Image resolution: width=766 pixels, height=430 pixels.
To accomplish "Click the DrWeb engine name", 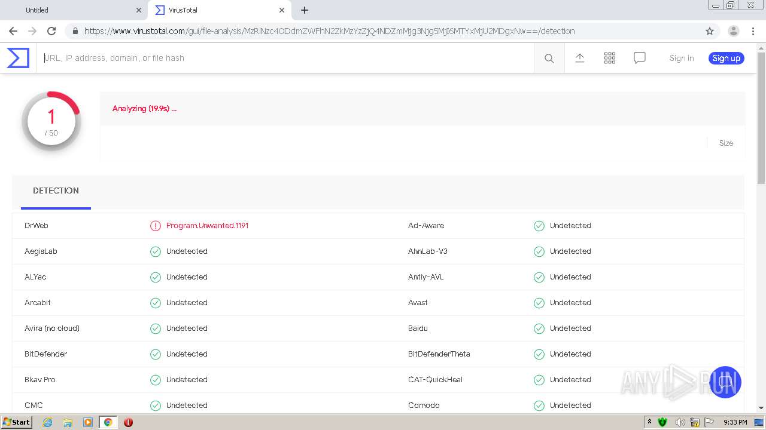I will (37, 226).
